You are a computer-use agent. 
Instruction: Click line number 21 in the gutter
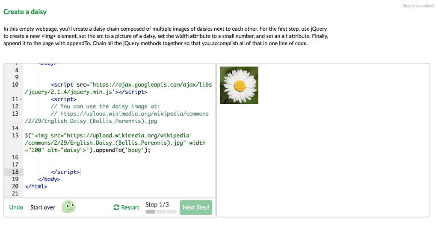coord(15,194)
